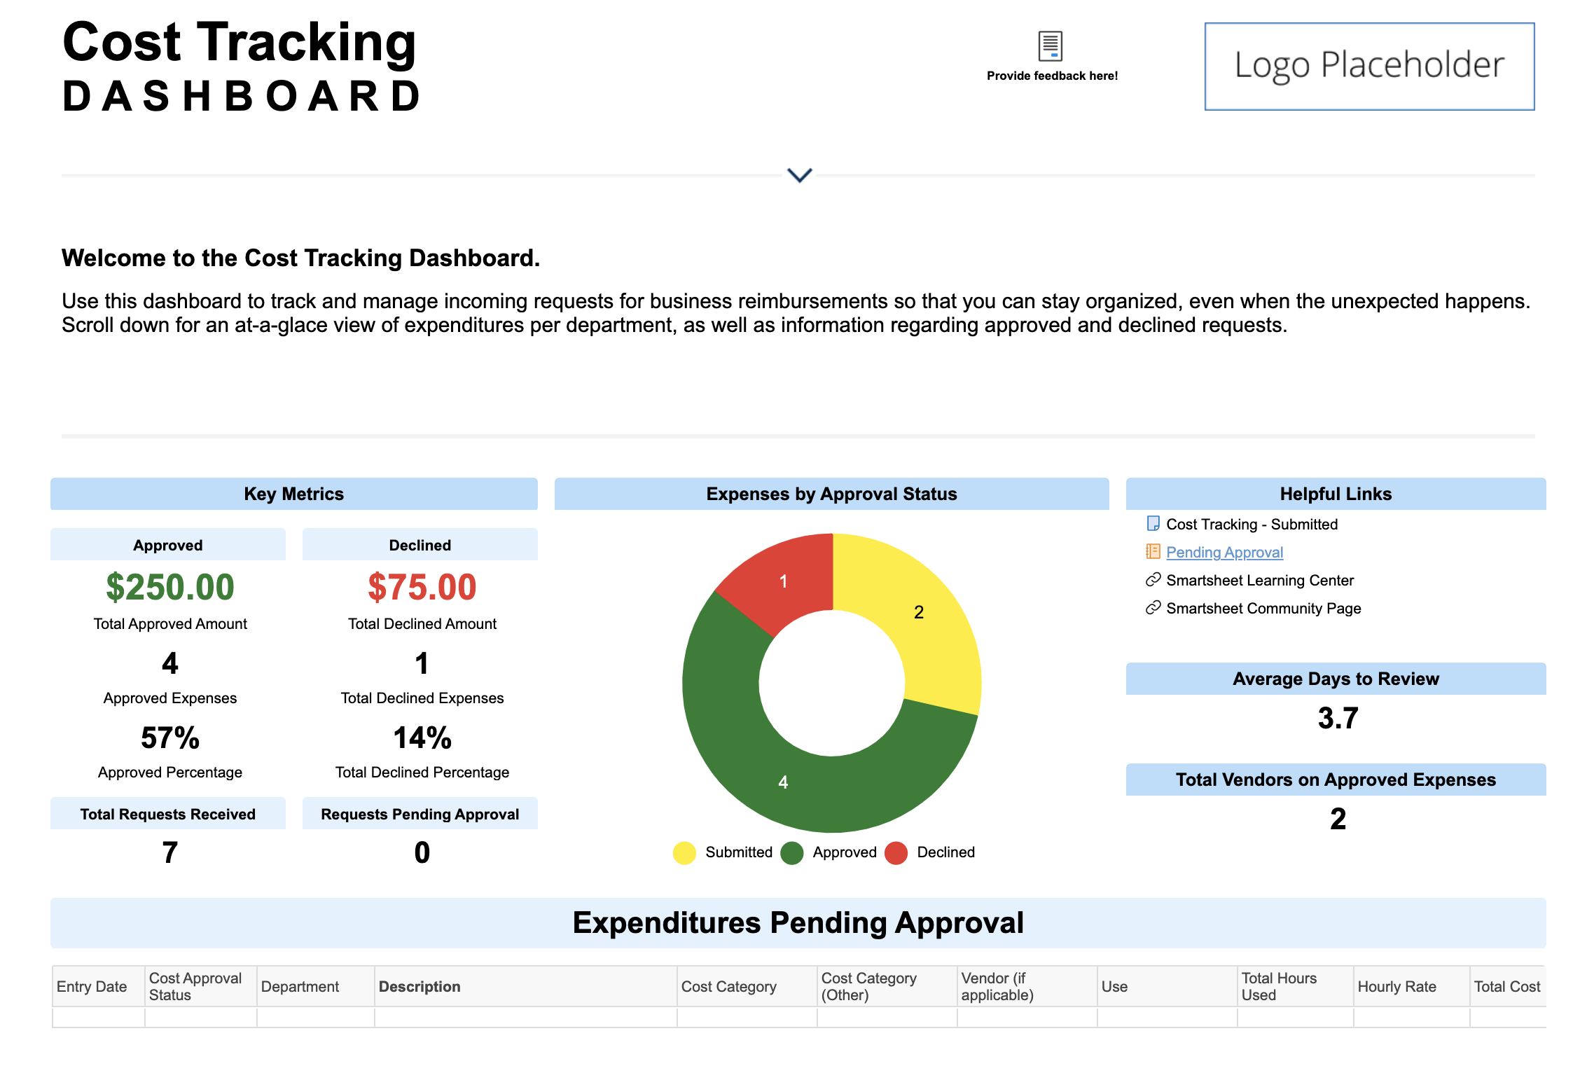Click the red Declined legend circle
This screenshot has height=1066, width=1580.
(x=896, y=852)
